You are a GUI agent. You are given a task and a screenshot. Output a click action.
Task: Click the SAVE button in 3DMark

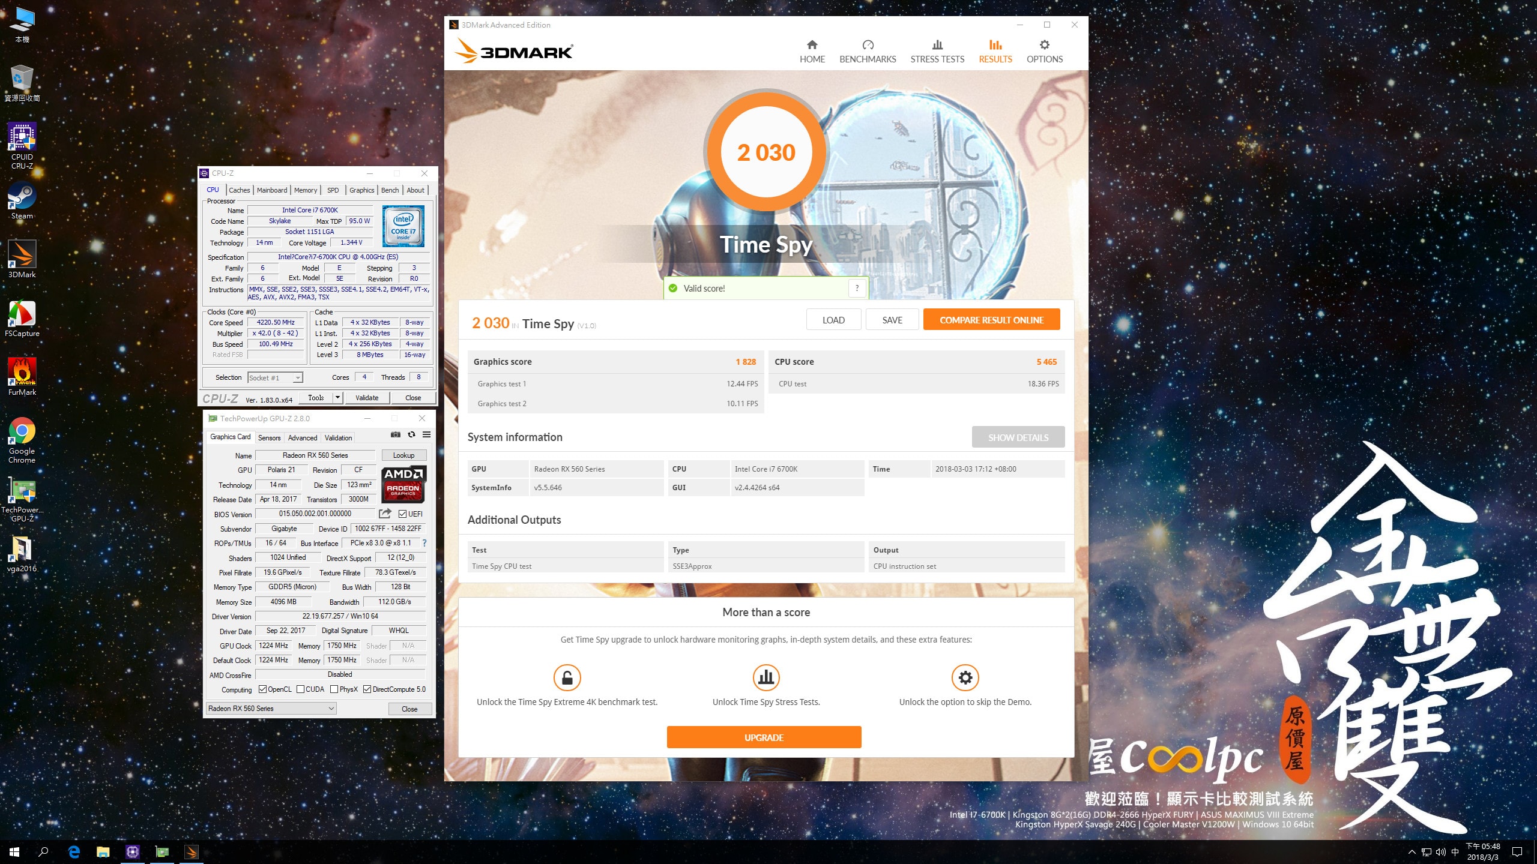point(892,320)
